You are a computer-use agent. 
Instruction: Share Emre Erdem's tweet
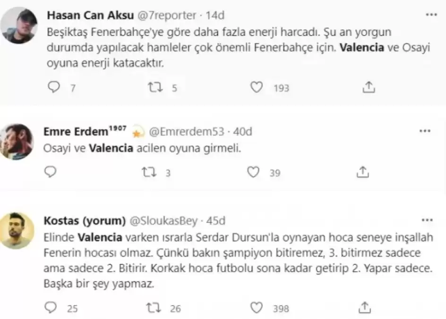click(363, 172)
